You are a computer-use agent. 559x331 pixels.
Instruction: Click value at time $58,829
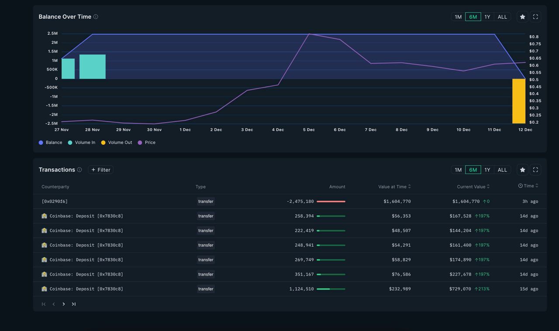click(x=401, y=260)
